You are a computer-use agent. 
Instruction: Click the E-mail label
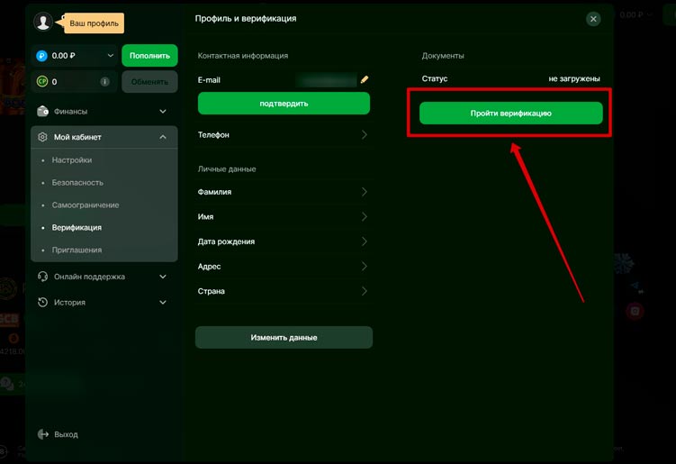coord(209,80)
